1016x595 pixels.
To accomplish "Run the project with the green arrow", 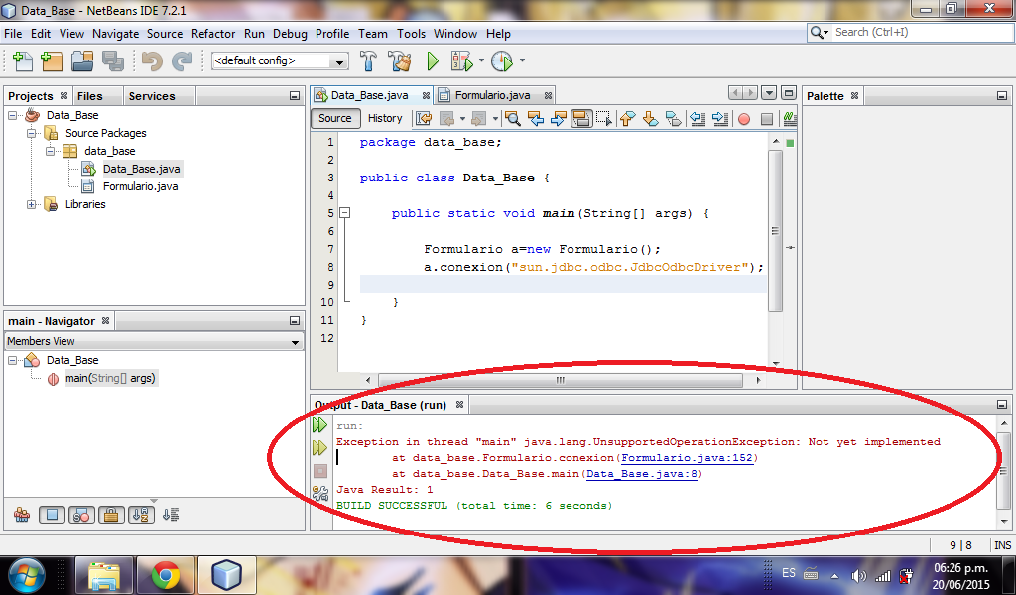I will click(x=433, y=60).
